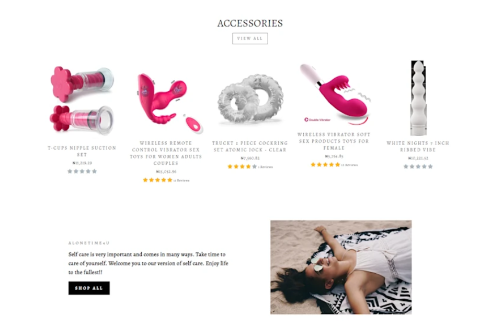
Task: Click the gold star rating under Wireless Remote Vibrator
Action: pos(157,180)
